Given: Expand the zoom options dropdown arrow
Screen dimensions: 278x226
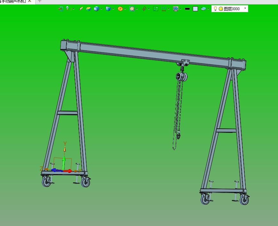Looking at the screenshot, I should [x=137, y=9].
